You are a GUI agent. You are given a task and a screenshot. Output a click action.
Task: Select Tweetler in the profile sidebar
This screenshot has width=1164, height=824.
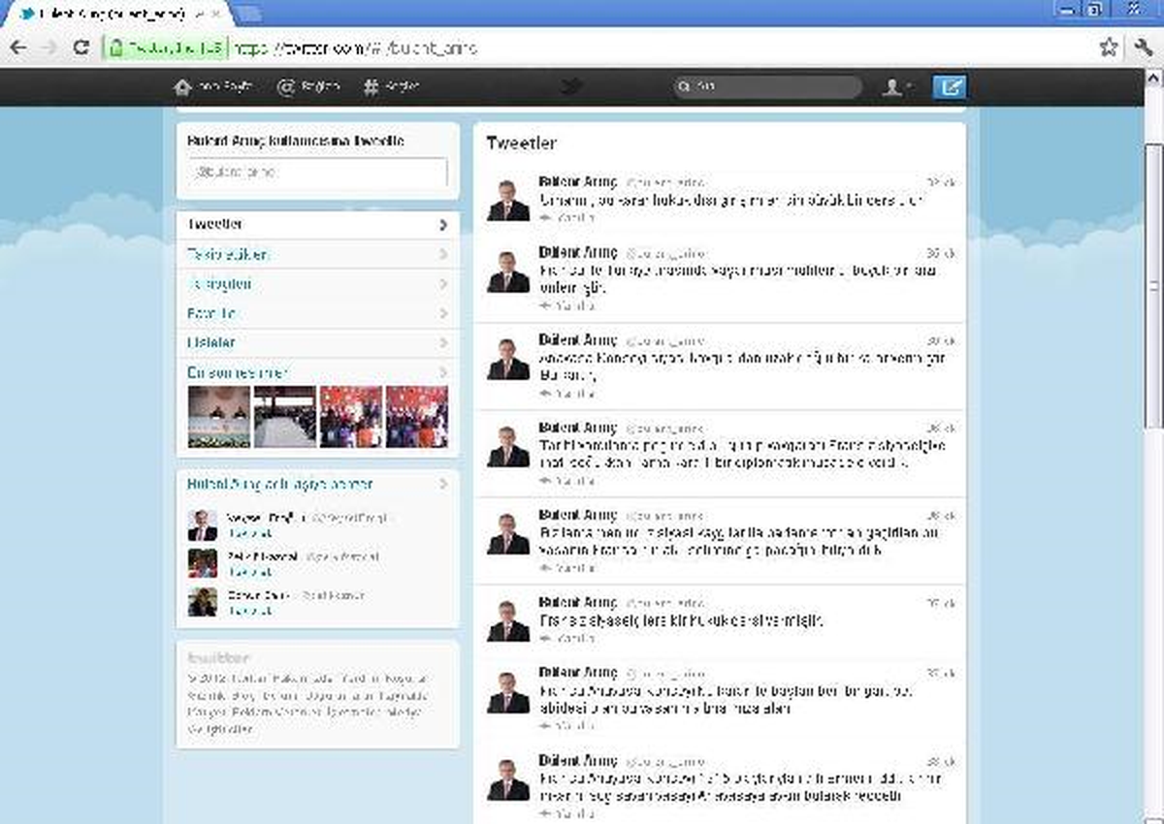318,225
